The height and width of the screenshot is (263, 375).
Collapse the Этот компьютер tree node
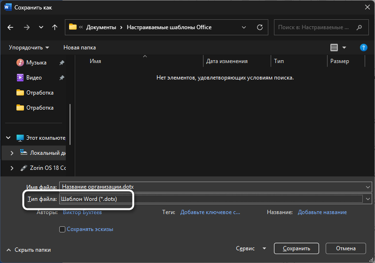coord(8,138)
